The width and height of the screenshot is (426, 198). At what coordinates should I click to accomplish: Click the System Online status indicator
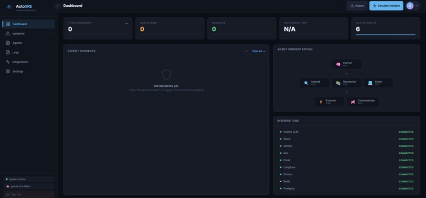click(x=29, y=179)
